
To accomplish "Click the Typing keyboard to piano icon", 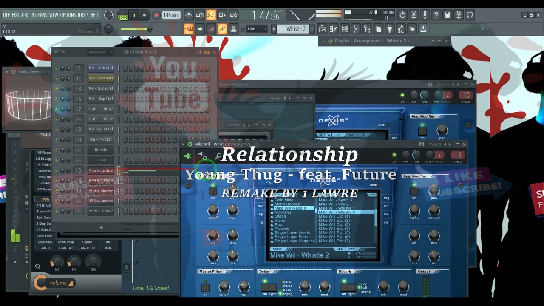I will click(188, 29).
